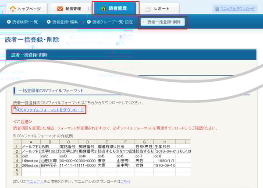Open the トップページ tab

coord(27,9)
